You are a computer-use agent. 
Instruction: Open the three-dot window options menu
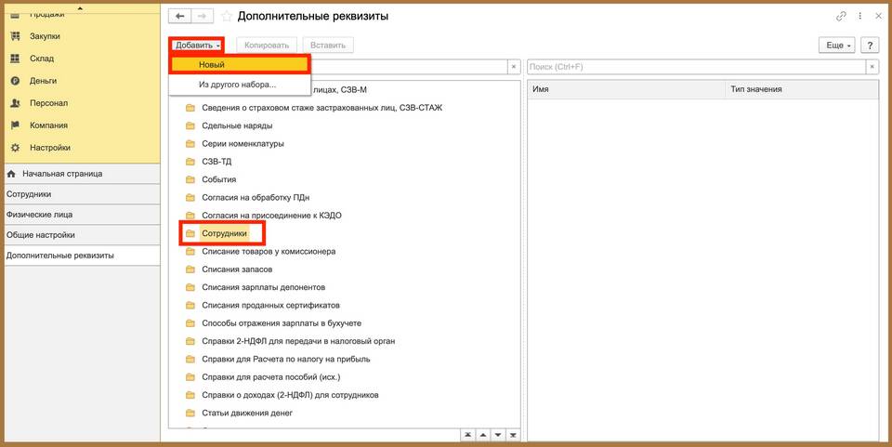[859, 17]
